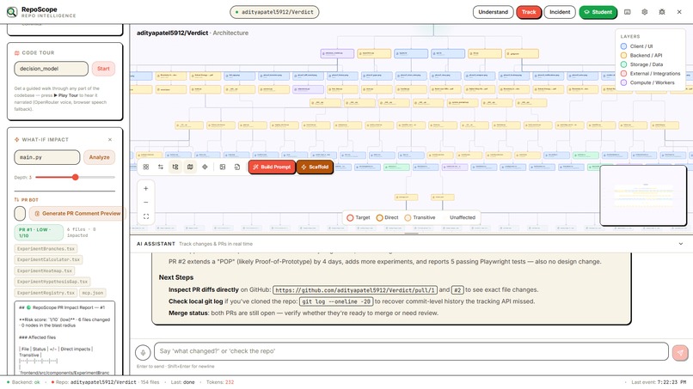Click the Last event timestamp in status bar
The image size is (693, 389).
click(659, 382)
